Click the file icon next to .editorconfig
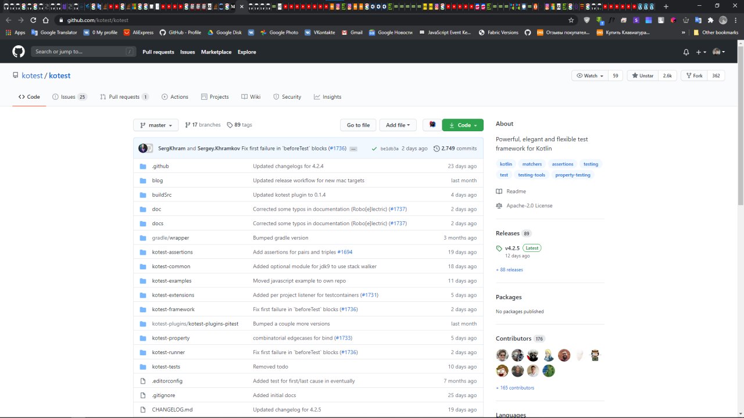The height and width of the screenshot is (418, 744). (143, 381)
